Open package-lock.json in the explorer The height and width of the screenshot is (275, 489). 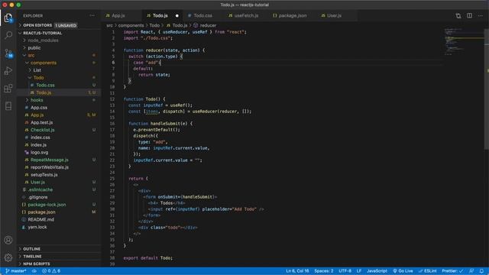tap(47, 205)
